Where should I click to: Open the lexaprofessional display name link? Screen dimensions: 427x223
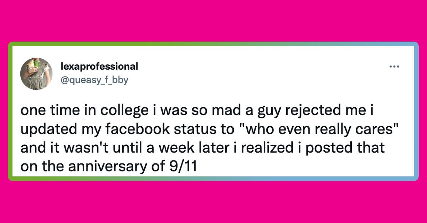pyautogui.click(x=99, y=66)
